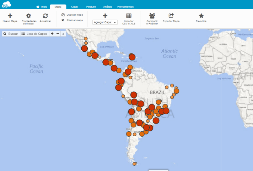Click the BRAZIL country label on map
253x171 pixels.
pos(157,92)
